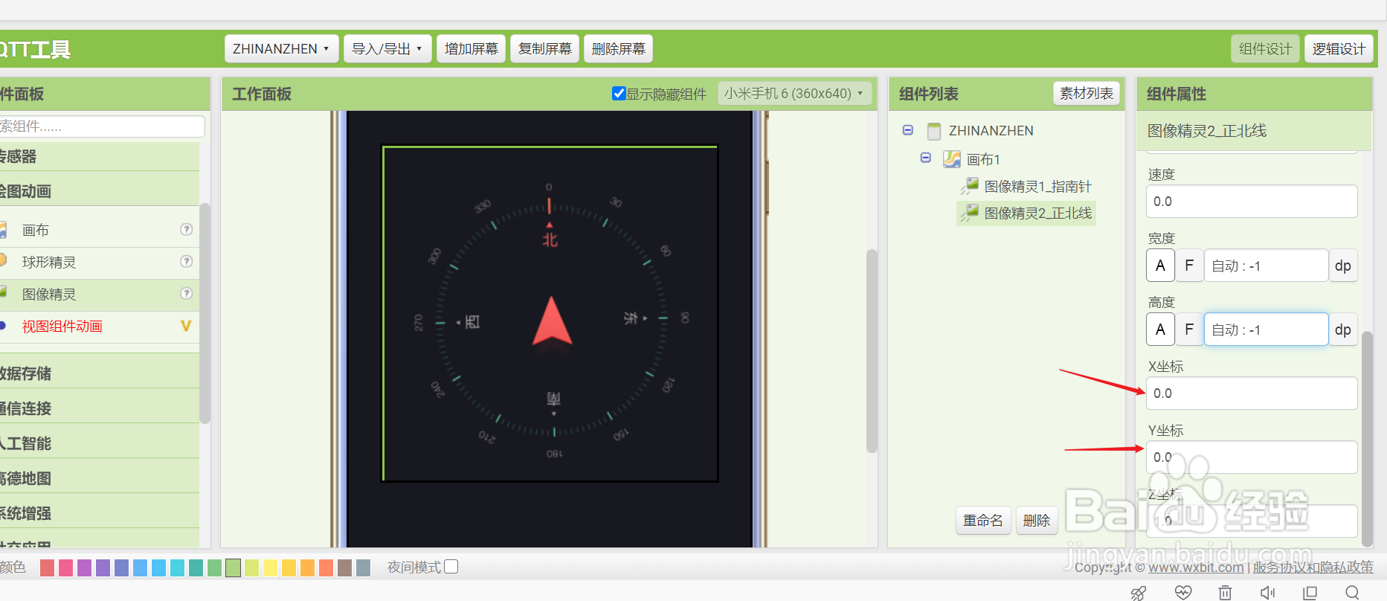The height and width of the screenshot is (601, 1387).
Task: Click the rocket icon in bottom toolbar
Action: click(x=1139, y=592)
